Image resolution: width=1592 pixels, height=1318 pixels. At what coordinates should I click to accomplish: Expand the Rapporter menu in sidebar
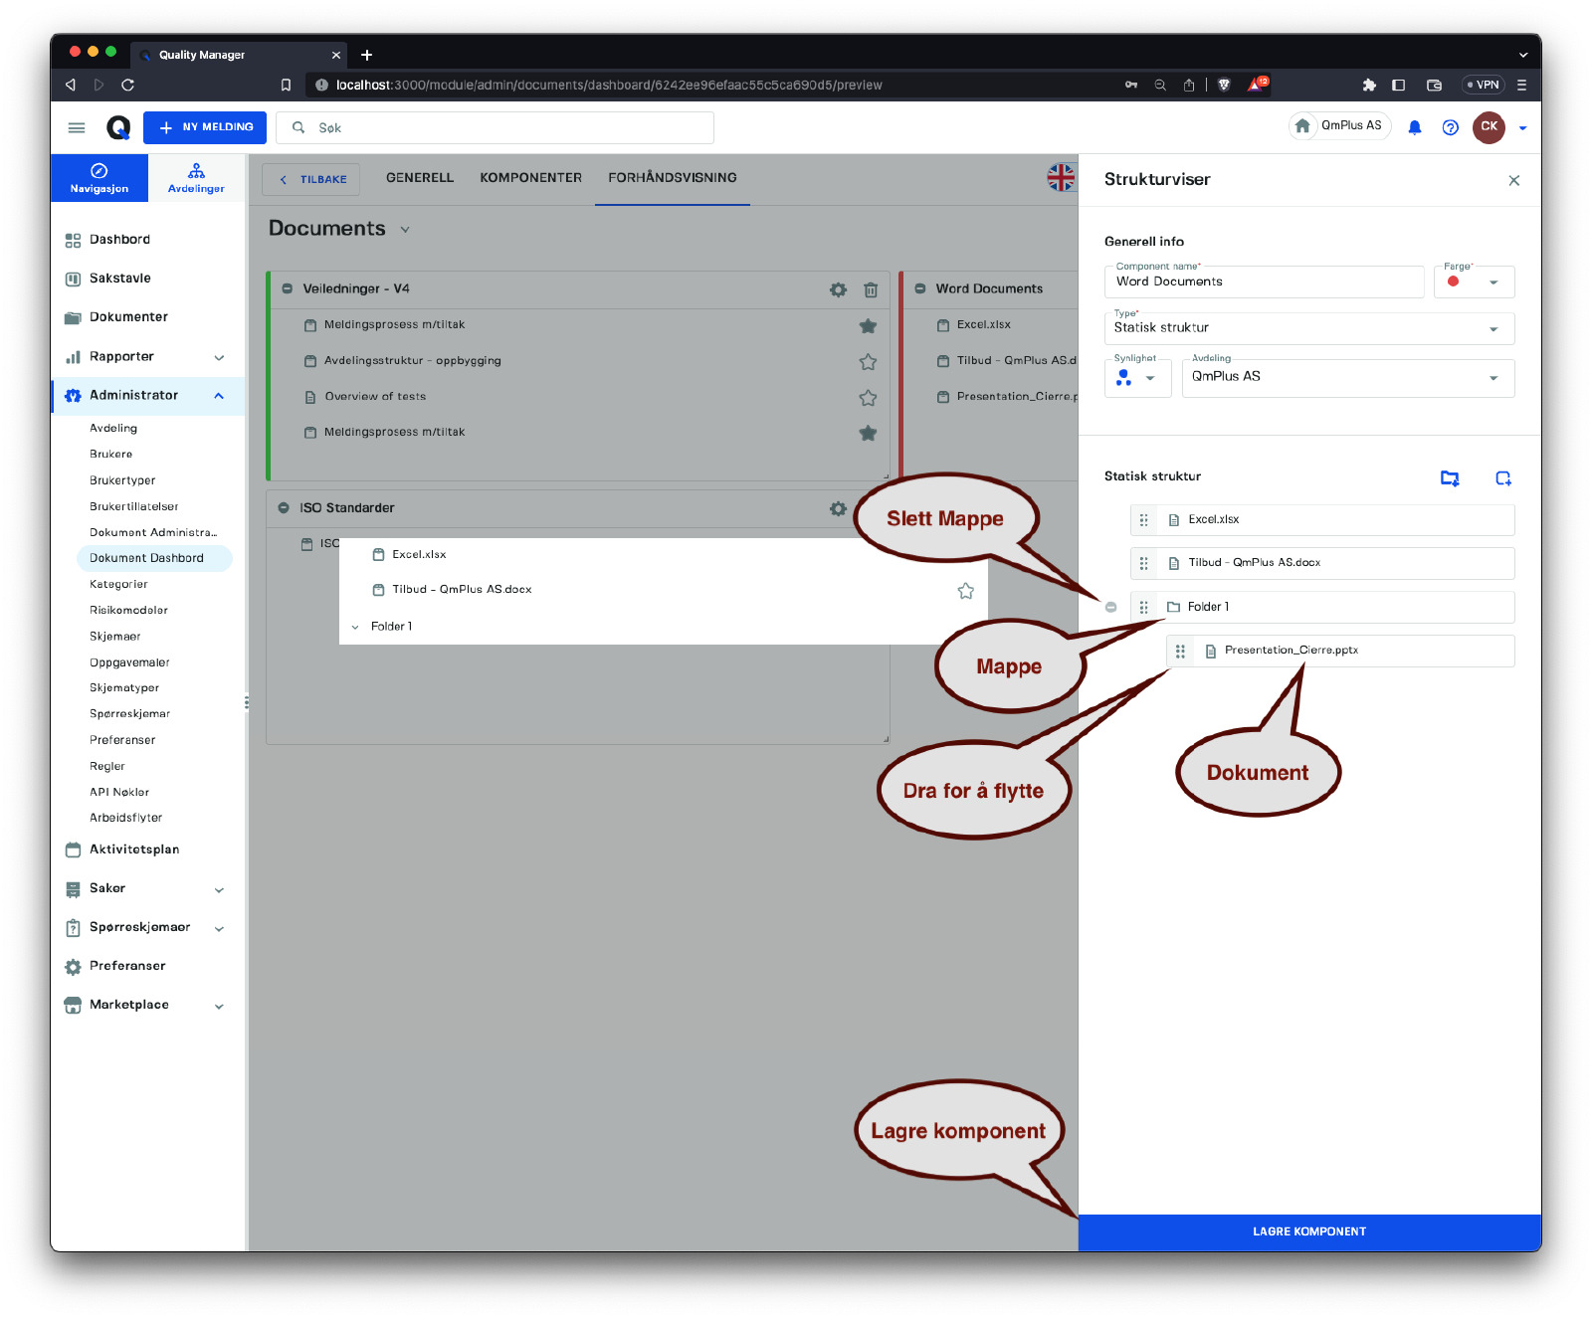click(x=219, y=357)
